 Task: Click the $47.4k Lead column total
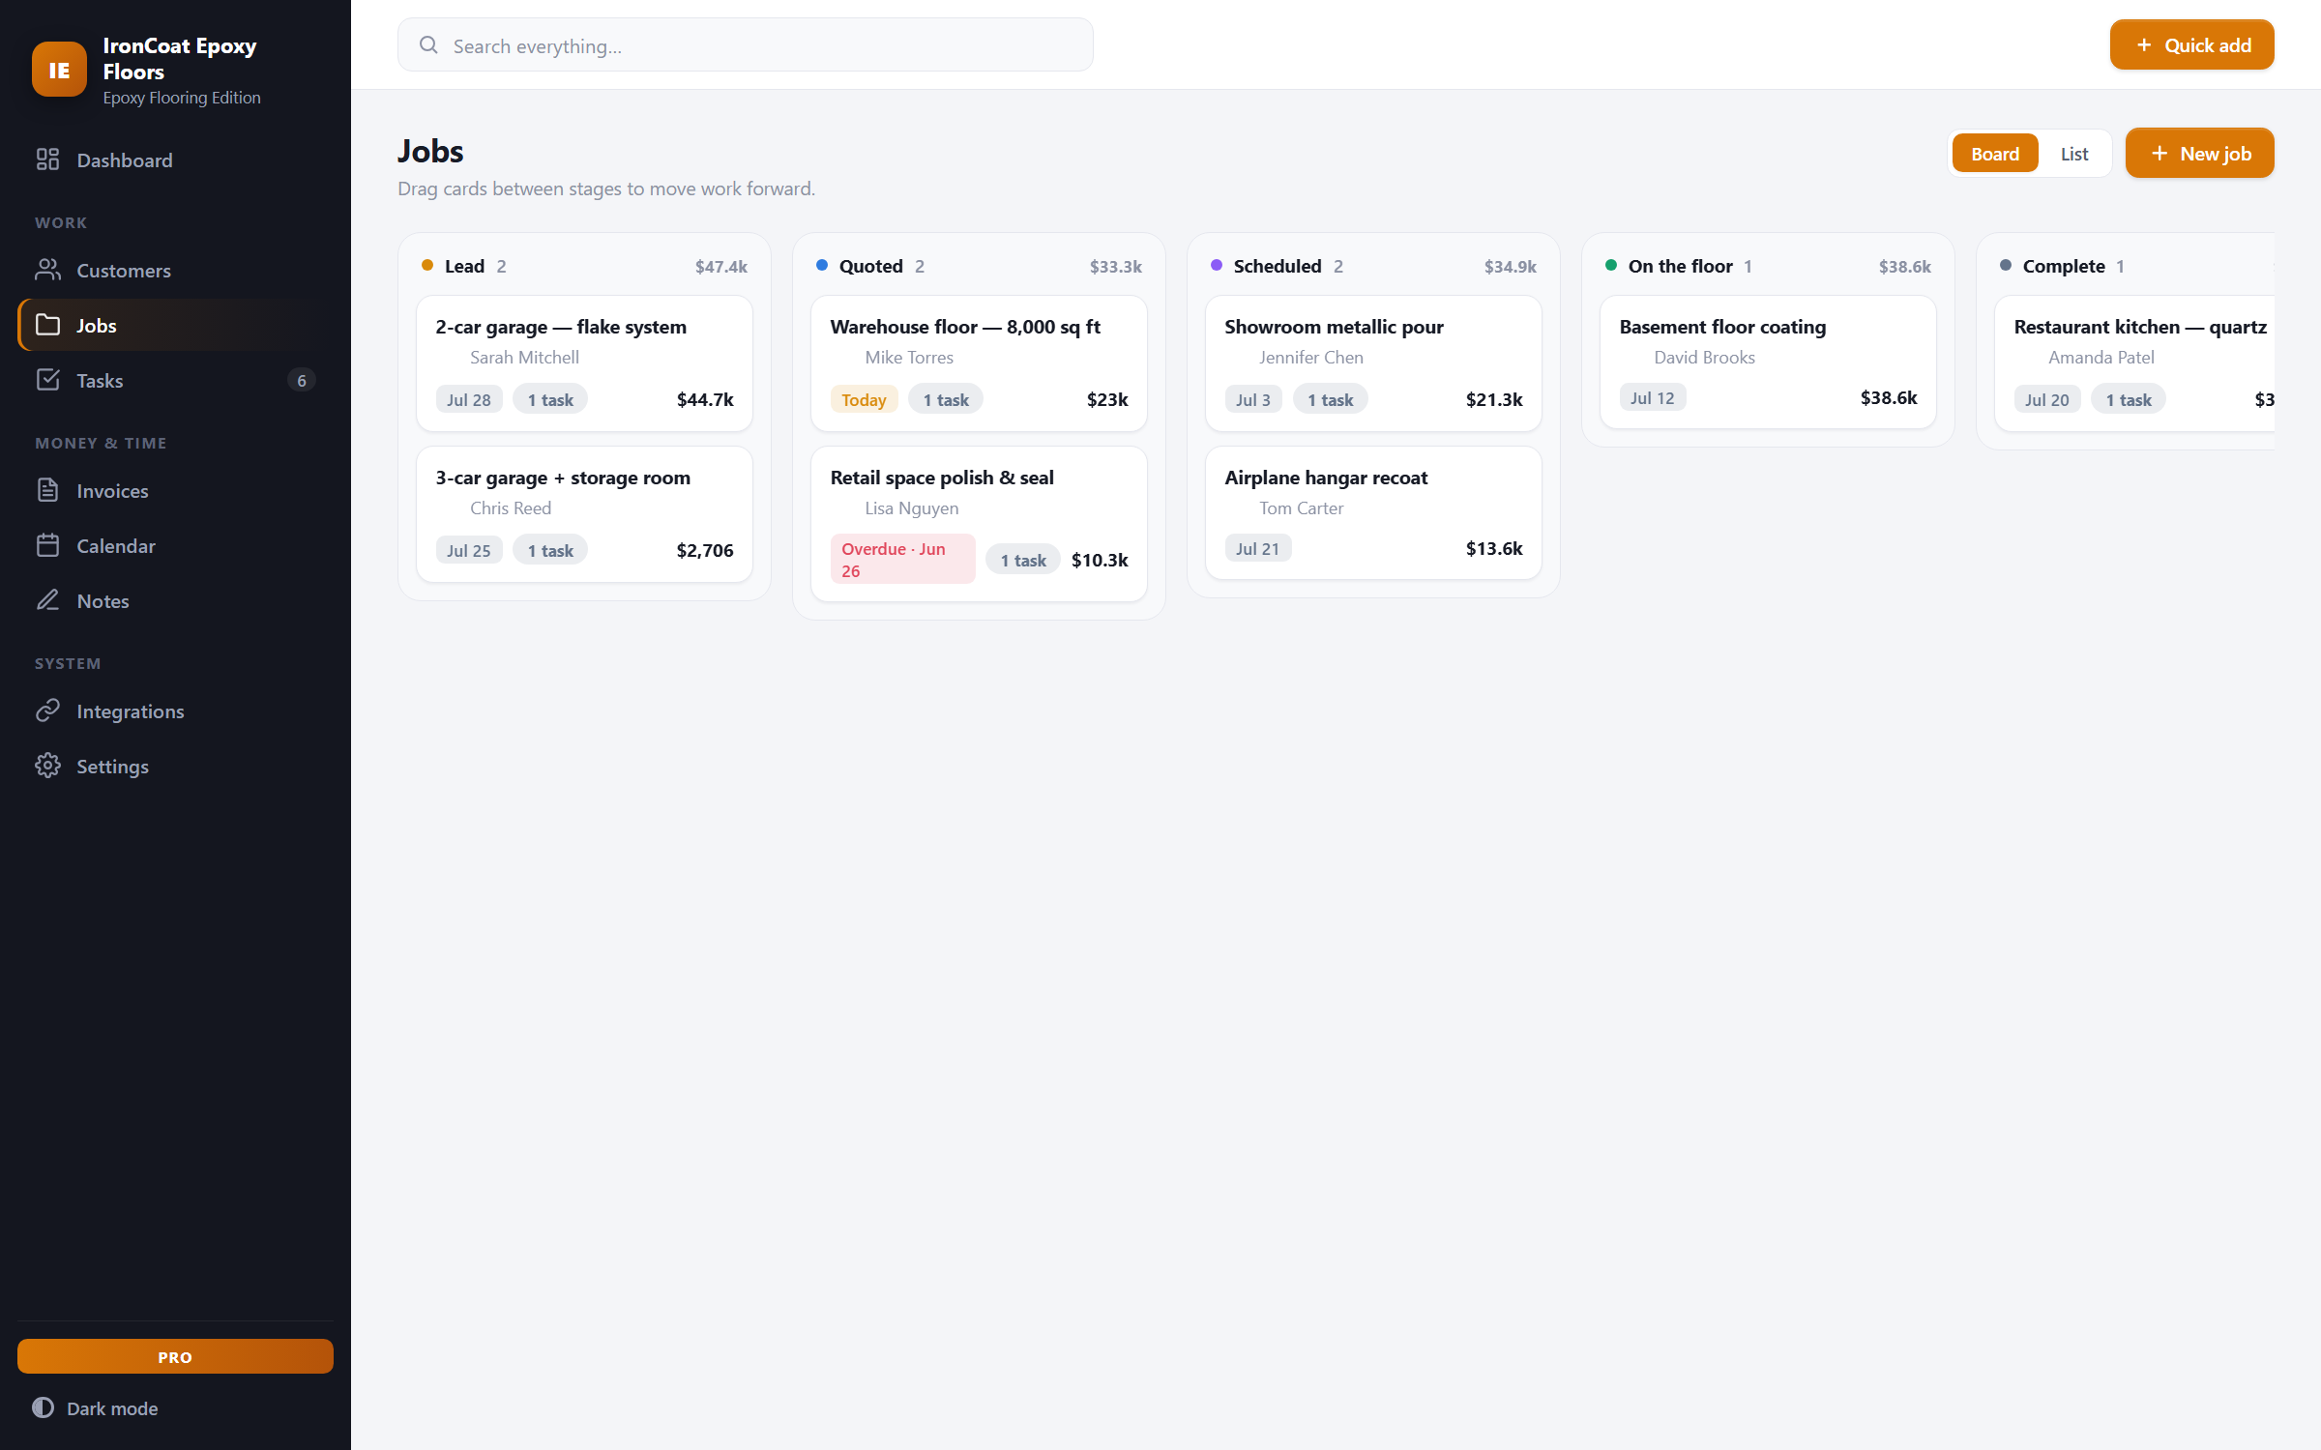(x=721, y=266)
